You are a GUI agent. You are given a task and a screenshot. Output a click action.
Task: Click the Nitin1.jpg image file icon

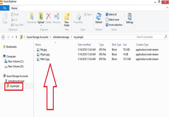[38, 59]
